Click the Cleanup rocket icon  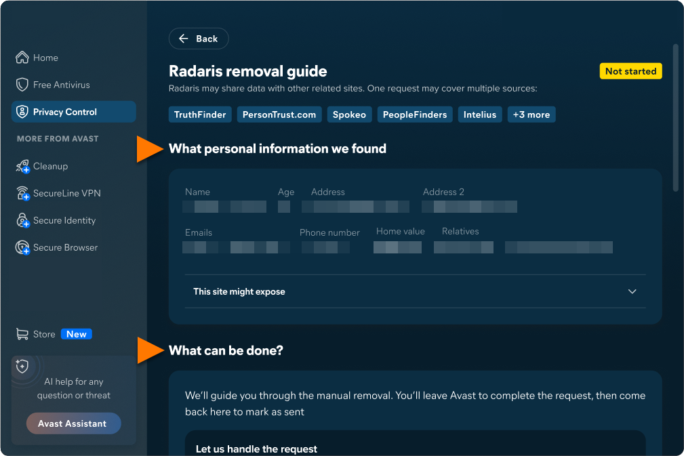pos(22,166)
